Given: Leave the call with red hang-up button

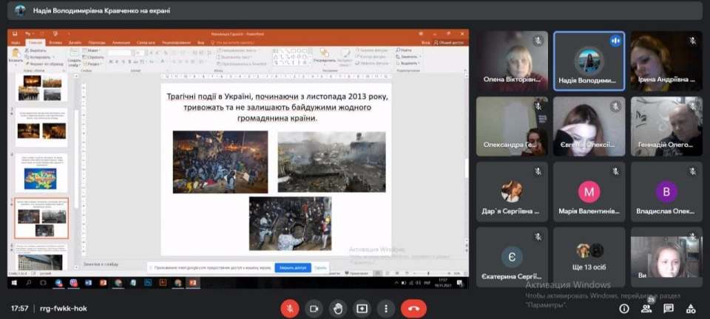Looking at the screenshot, I should [413, 308].
